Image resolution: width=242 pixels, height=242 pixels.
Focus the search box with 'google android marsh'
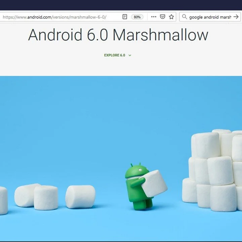point(210,17)
